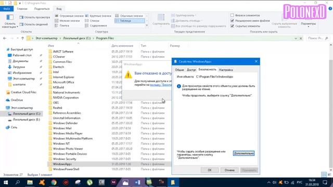Click Отмена in properties dialog
This screenshot has width=333, height=187.
[x=229, y=170]
